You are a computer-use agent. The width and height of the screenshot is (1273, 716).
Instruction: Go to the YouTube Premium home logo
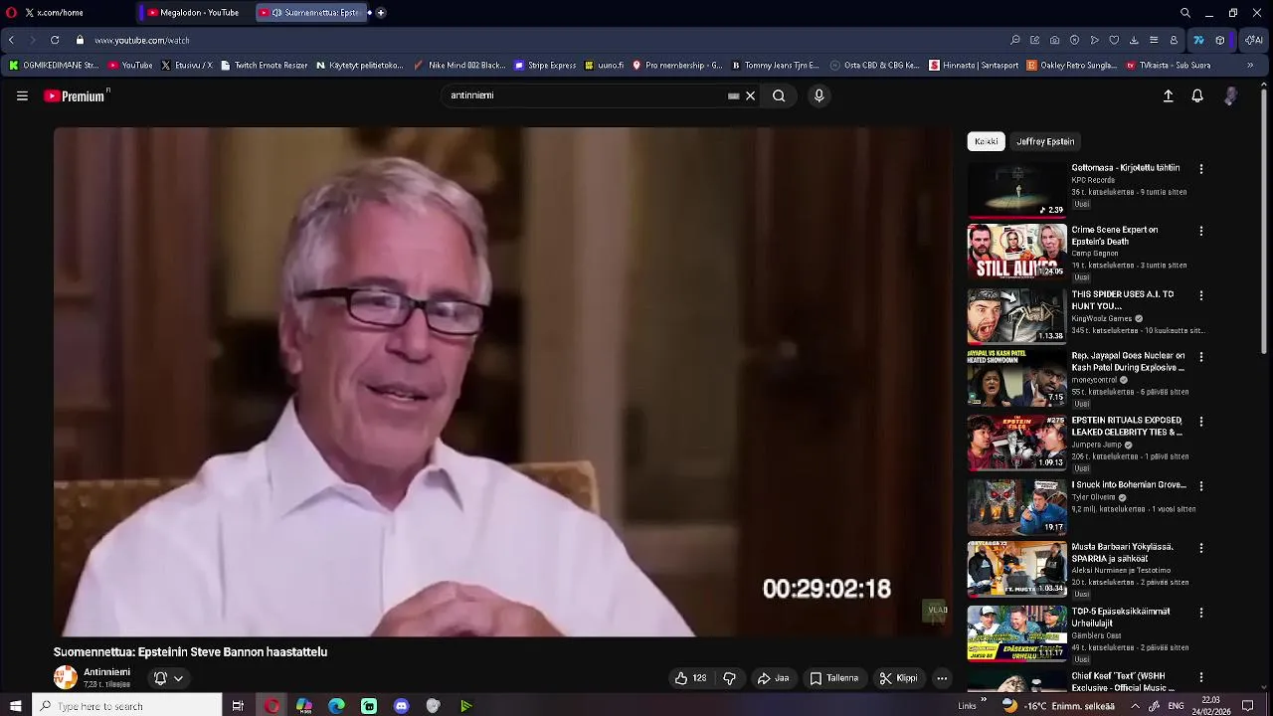tap(76, 96)
